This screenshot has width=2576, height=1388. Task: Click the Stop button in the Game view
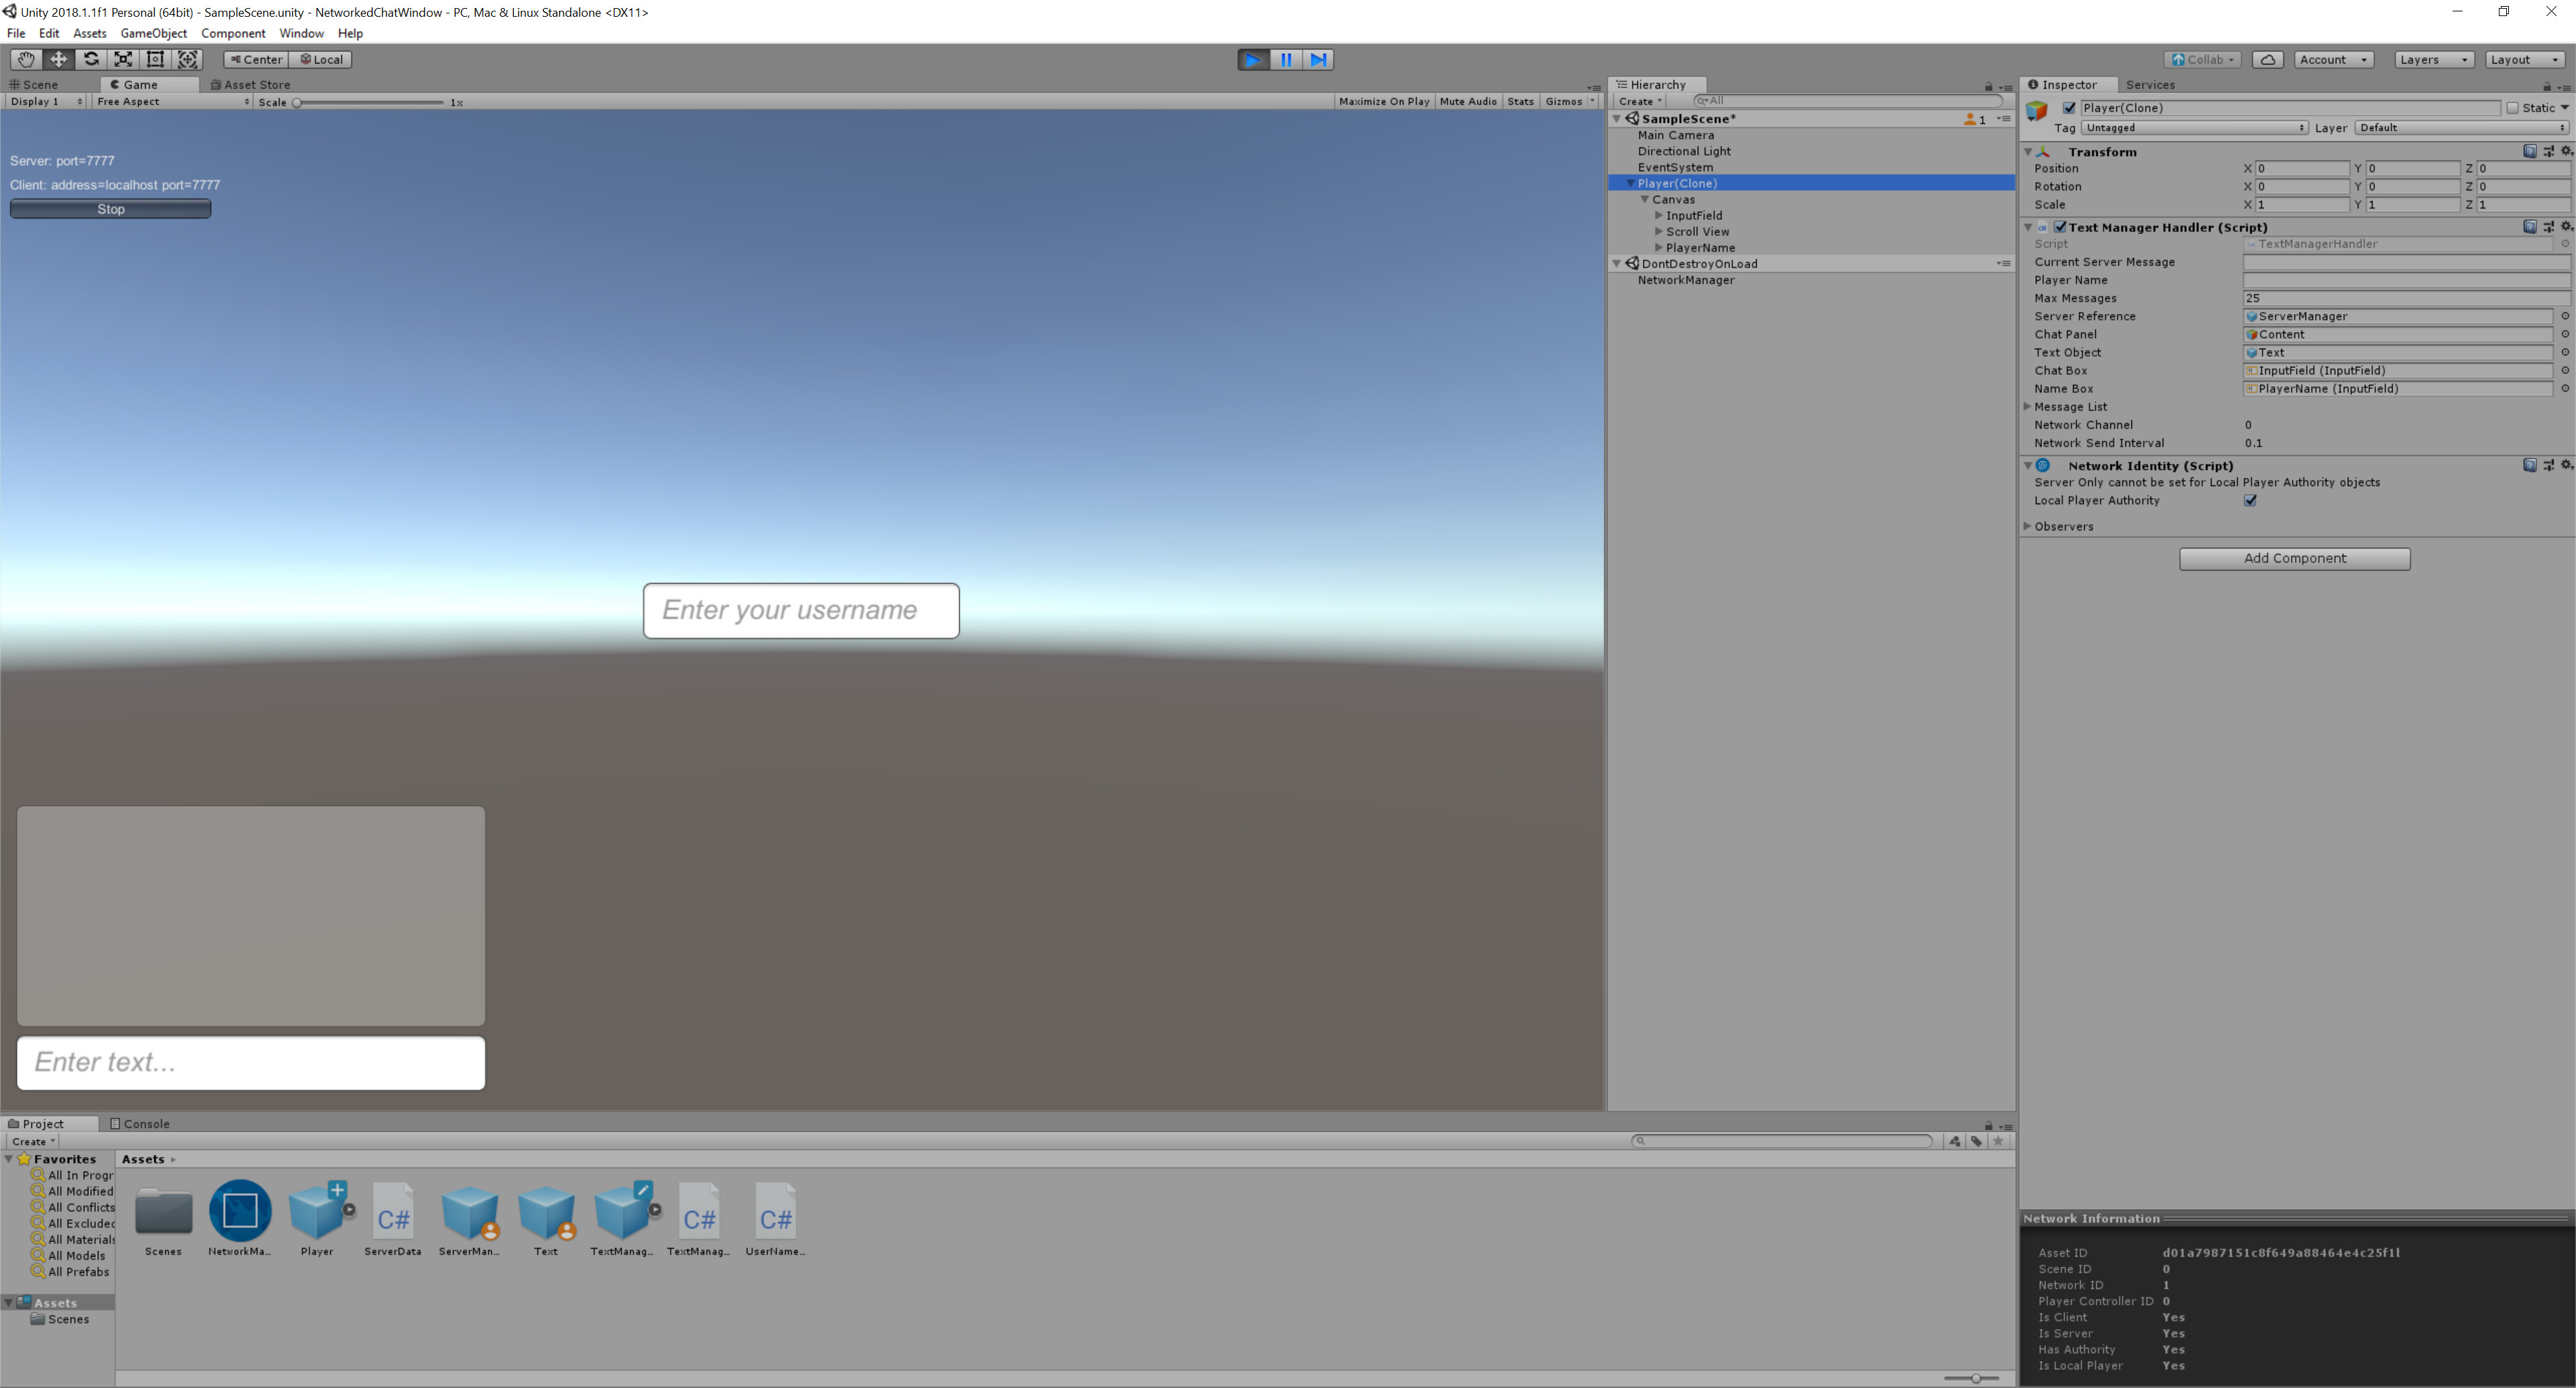(x=110, y=208)
